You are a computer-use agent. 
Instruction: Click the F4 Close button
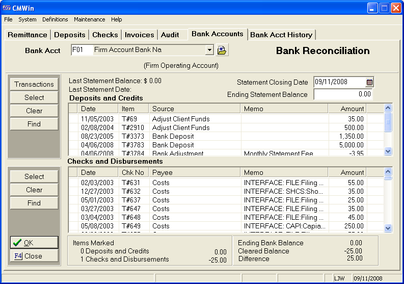[x=34, y=256]
